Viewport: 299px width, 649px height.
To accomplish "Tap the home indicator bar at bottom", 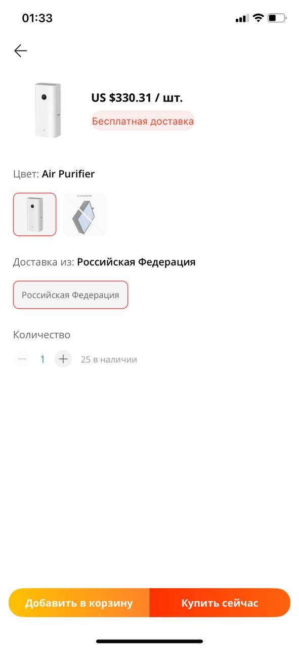I will pos(149,641).
